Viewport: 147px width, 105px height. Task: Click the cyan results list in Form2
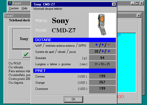click(126, 62)
